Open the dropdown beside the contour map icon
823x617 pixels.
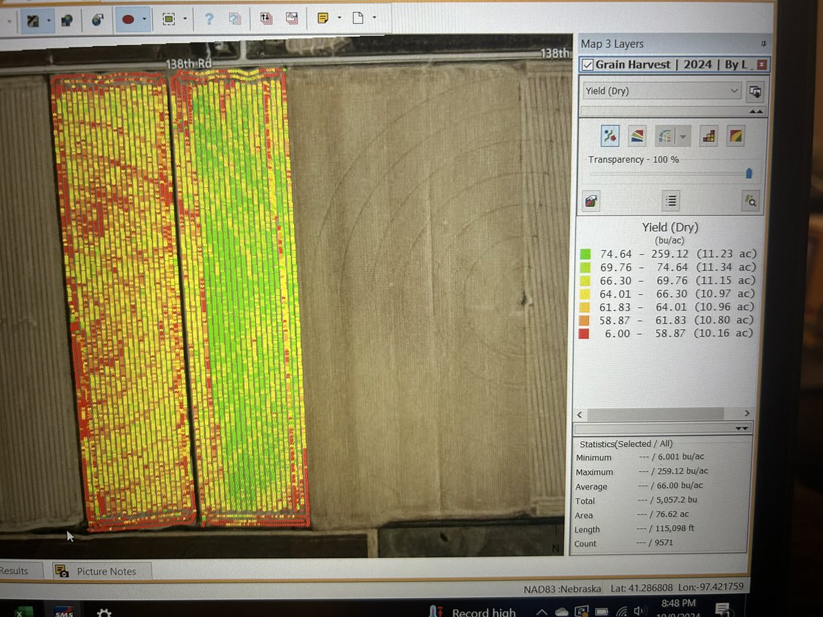point(682,135)
